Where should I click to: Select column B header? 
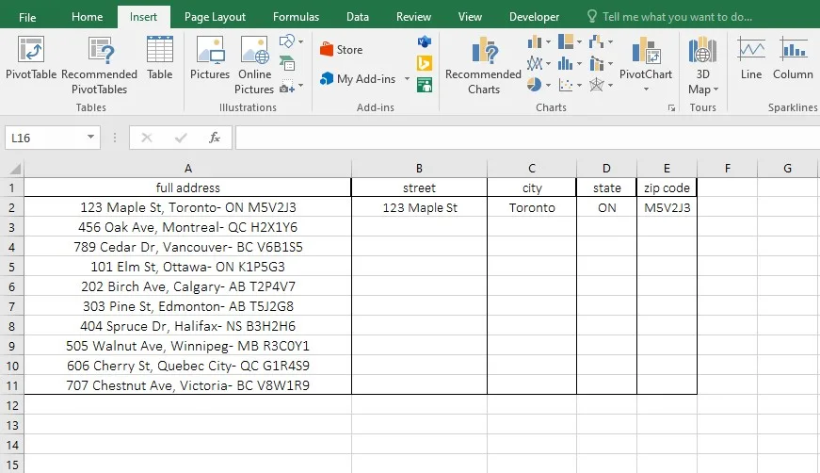point(419,169)
